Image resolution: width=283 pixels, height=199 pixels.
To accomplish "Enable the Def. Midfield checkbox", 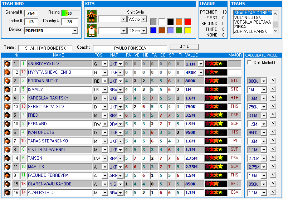I will (x=249, y=63).
